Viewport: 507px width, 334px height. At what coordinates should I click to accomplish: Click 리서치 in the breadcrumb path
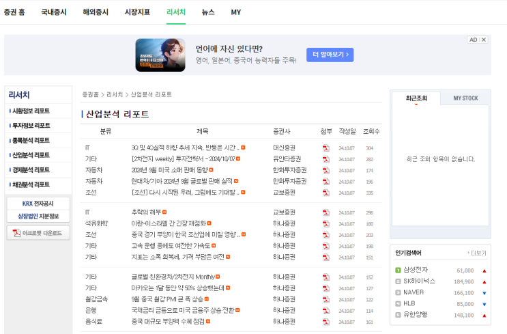pos(115,94)
